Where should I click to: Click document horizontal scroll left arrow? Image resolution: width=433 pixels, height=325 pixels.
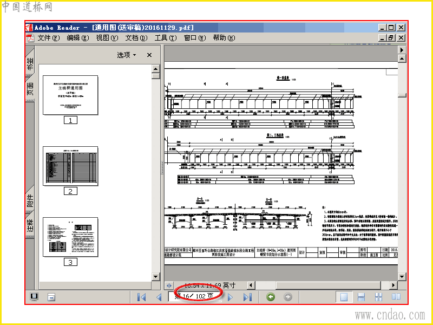(x=251, y=285)
